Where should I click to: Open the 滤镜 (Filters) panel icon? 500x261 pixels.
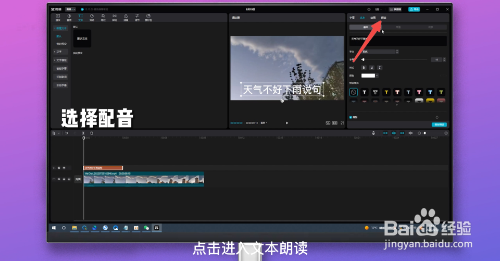click(x=126, y=17)
